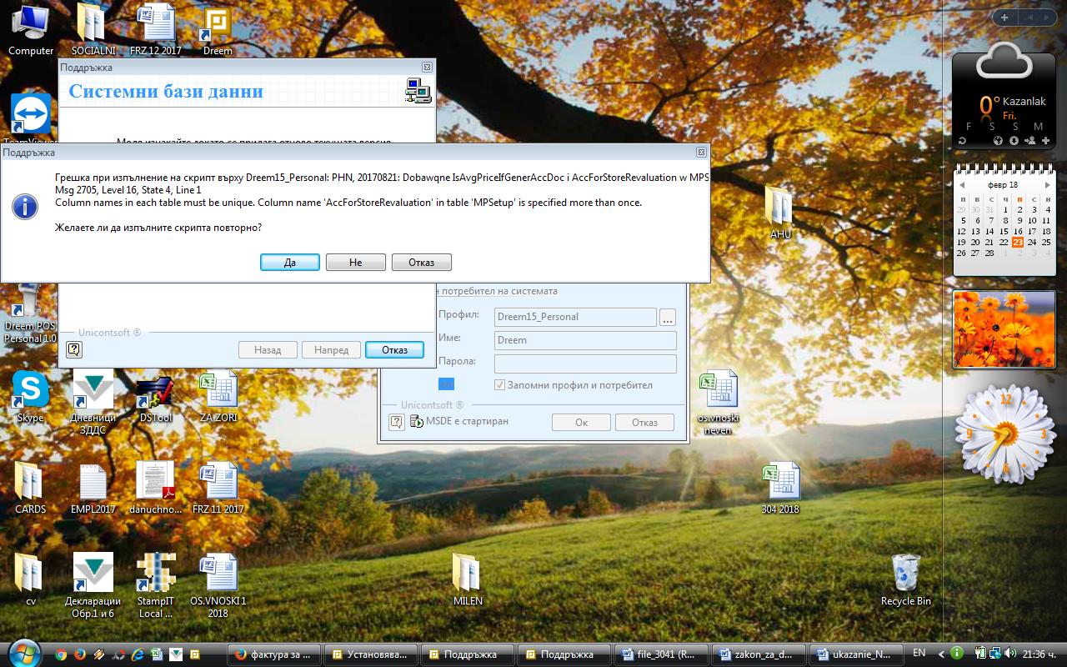Click Да to rerun the script

[290, 263]
